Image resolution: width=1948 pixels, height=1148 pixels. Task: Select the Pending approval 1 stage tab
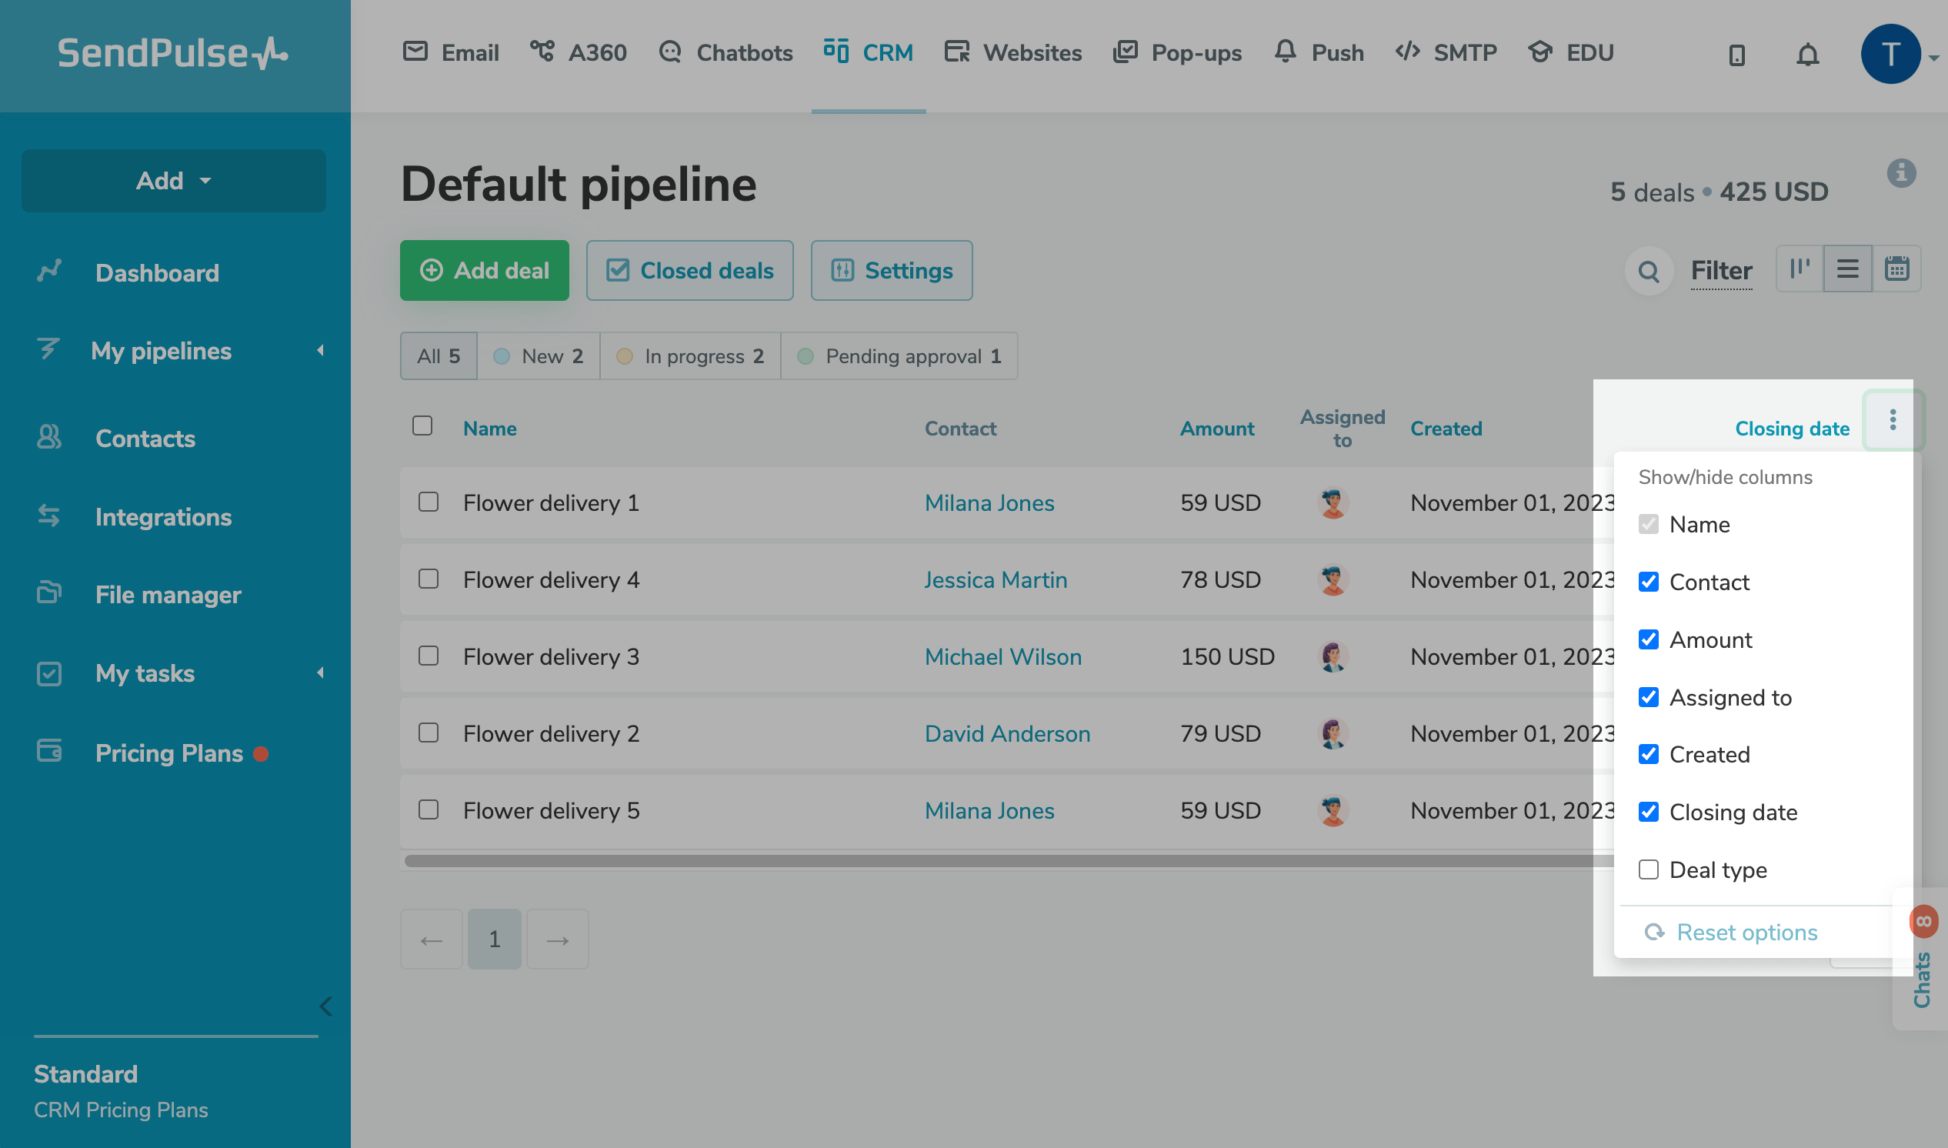tap(899, 355)
